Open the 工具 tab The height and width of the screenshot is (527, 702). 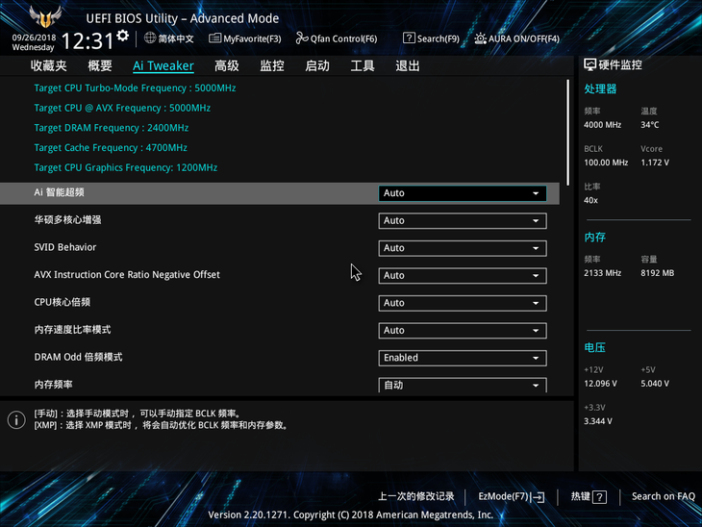click(363, 66)
